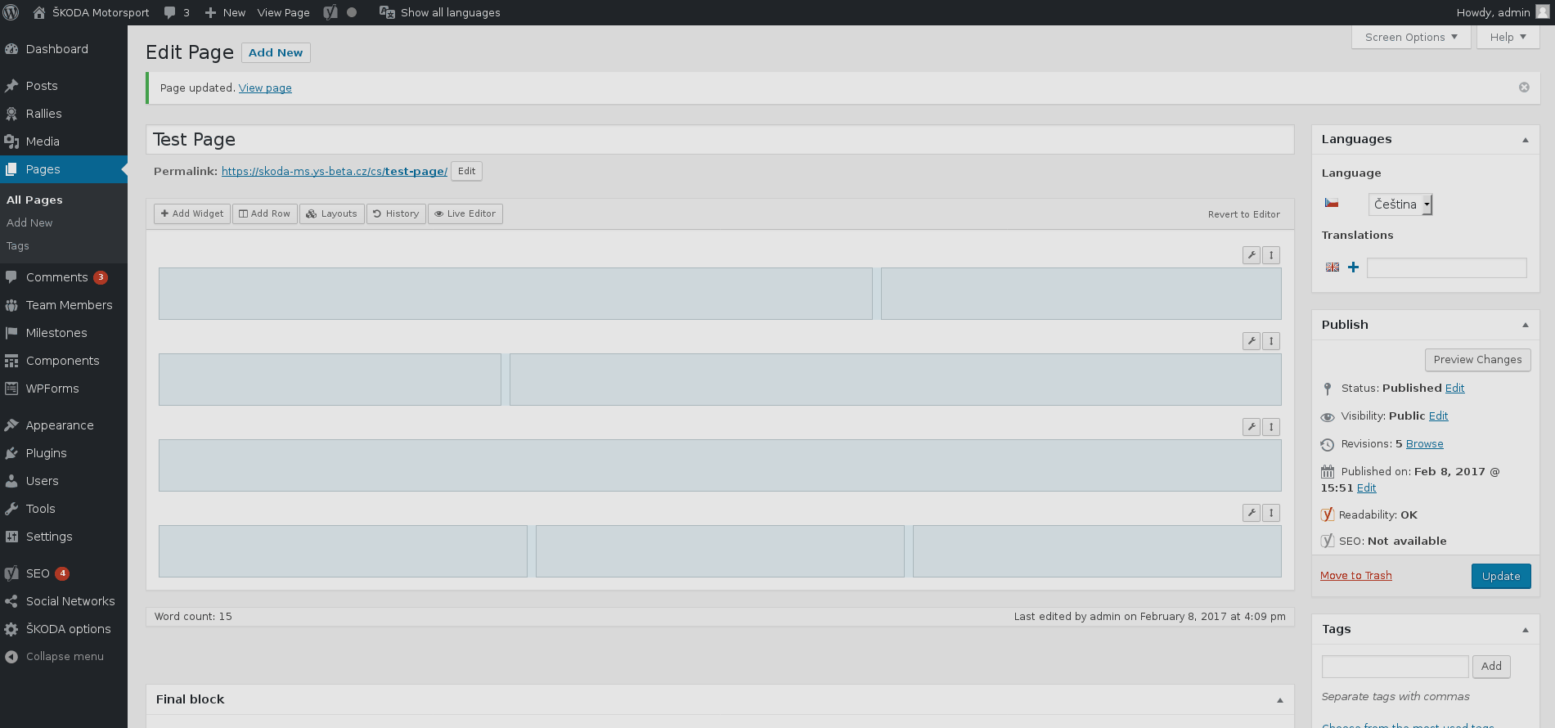
Task: Open Layouts in page builder toolbar
Action: point(331,213)
